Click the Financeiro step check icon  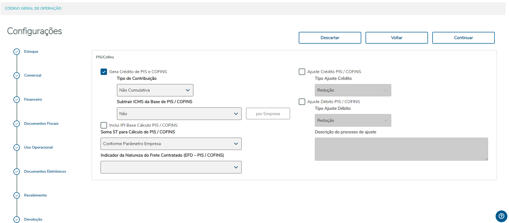point(17,100)
